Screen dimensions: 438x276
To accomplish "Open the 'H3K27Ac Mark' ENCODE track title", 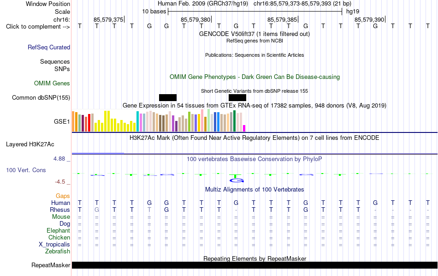I will coord(254,138).
